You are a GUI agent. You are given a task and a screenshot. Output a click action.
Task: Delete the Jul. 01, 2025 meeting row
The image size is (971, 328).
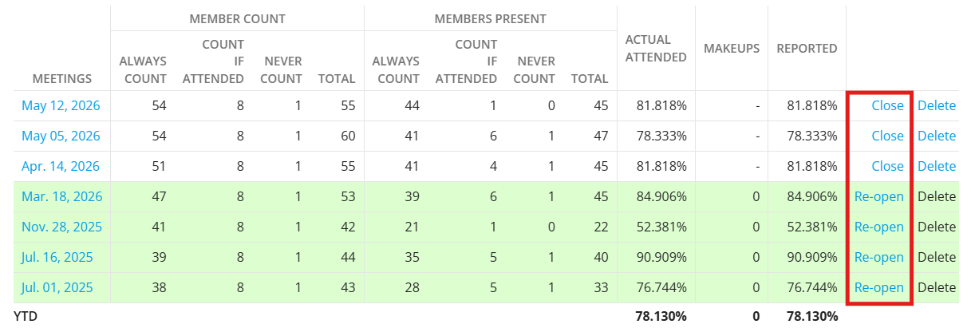(937, 287)
